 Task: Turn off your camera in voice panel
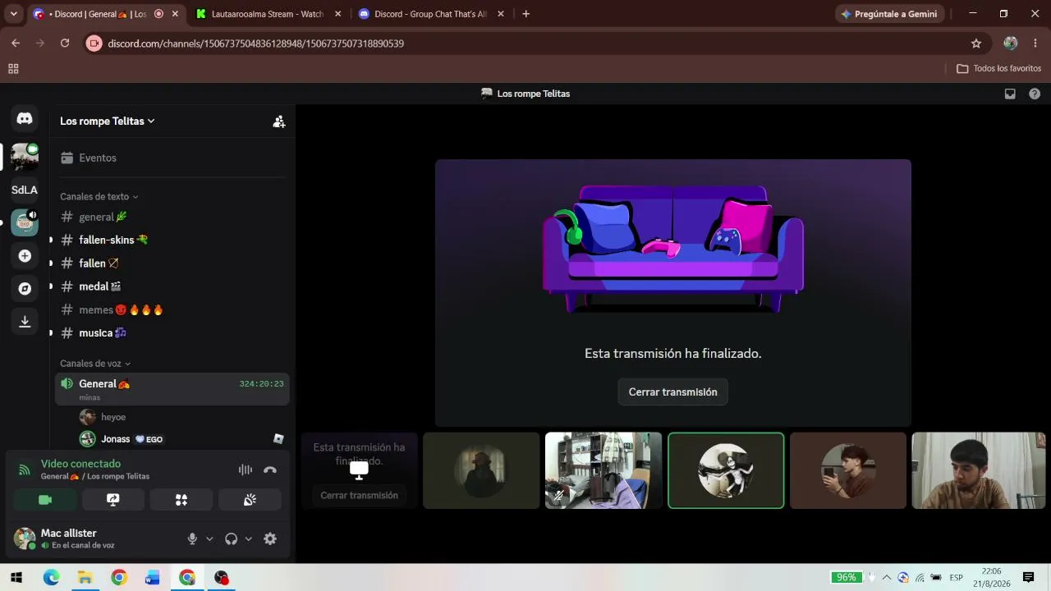45,499
